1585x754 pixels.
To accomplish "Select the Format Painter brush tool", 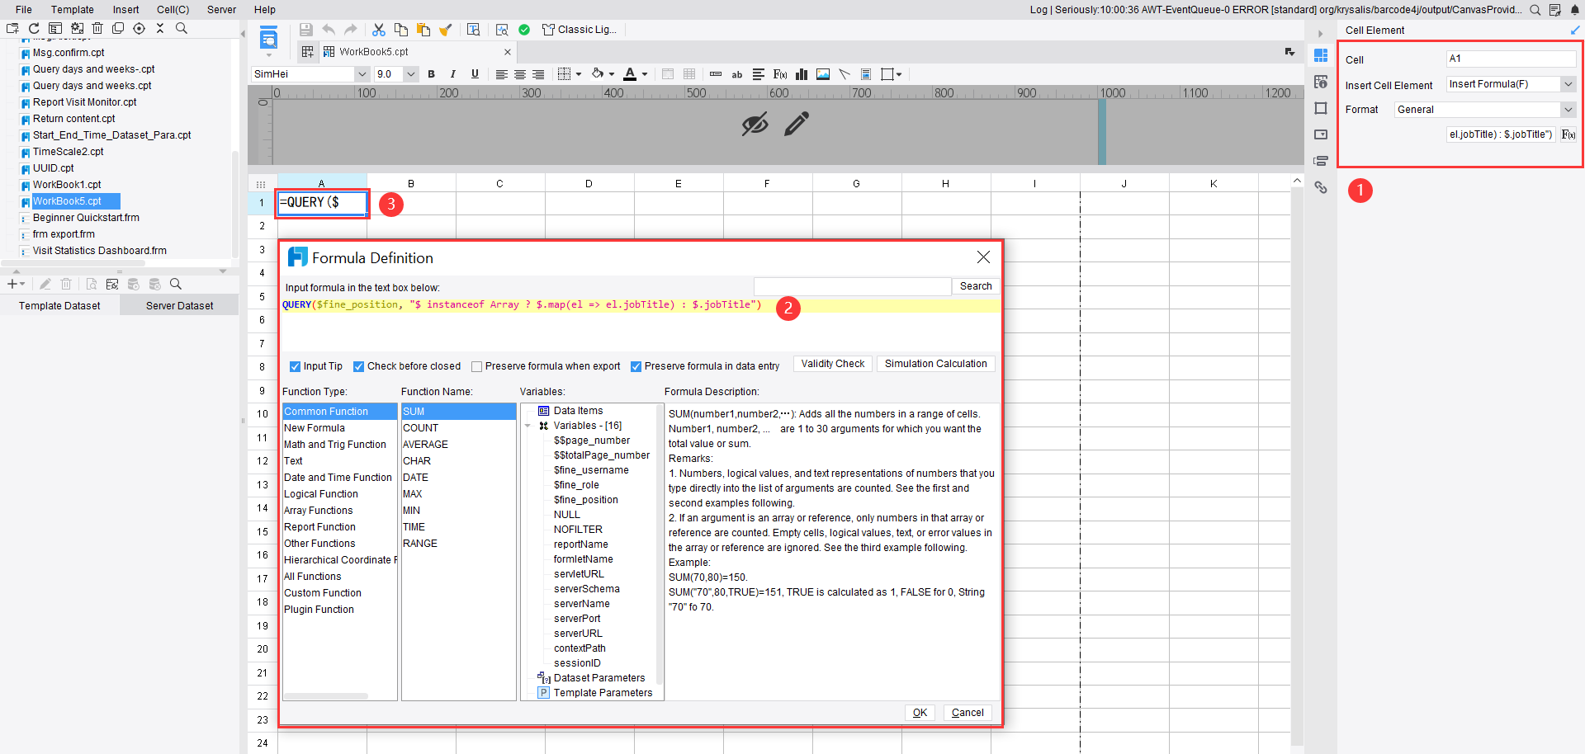I will 446,30.
